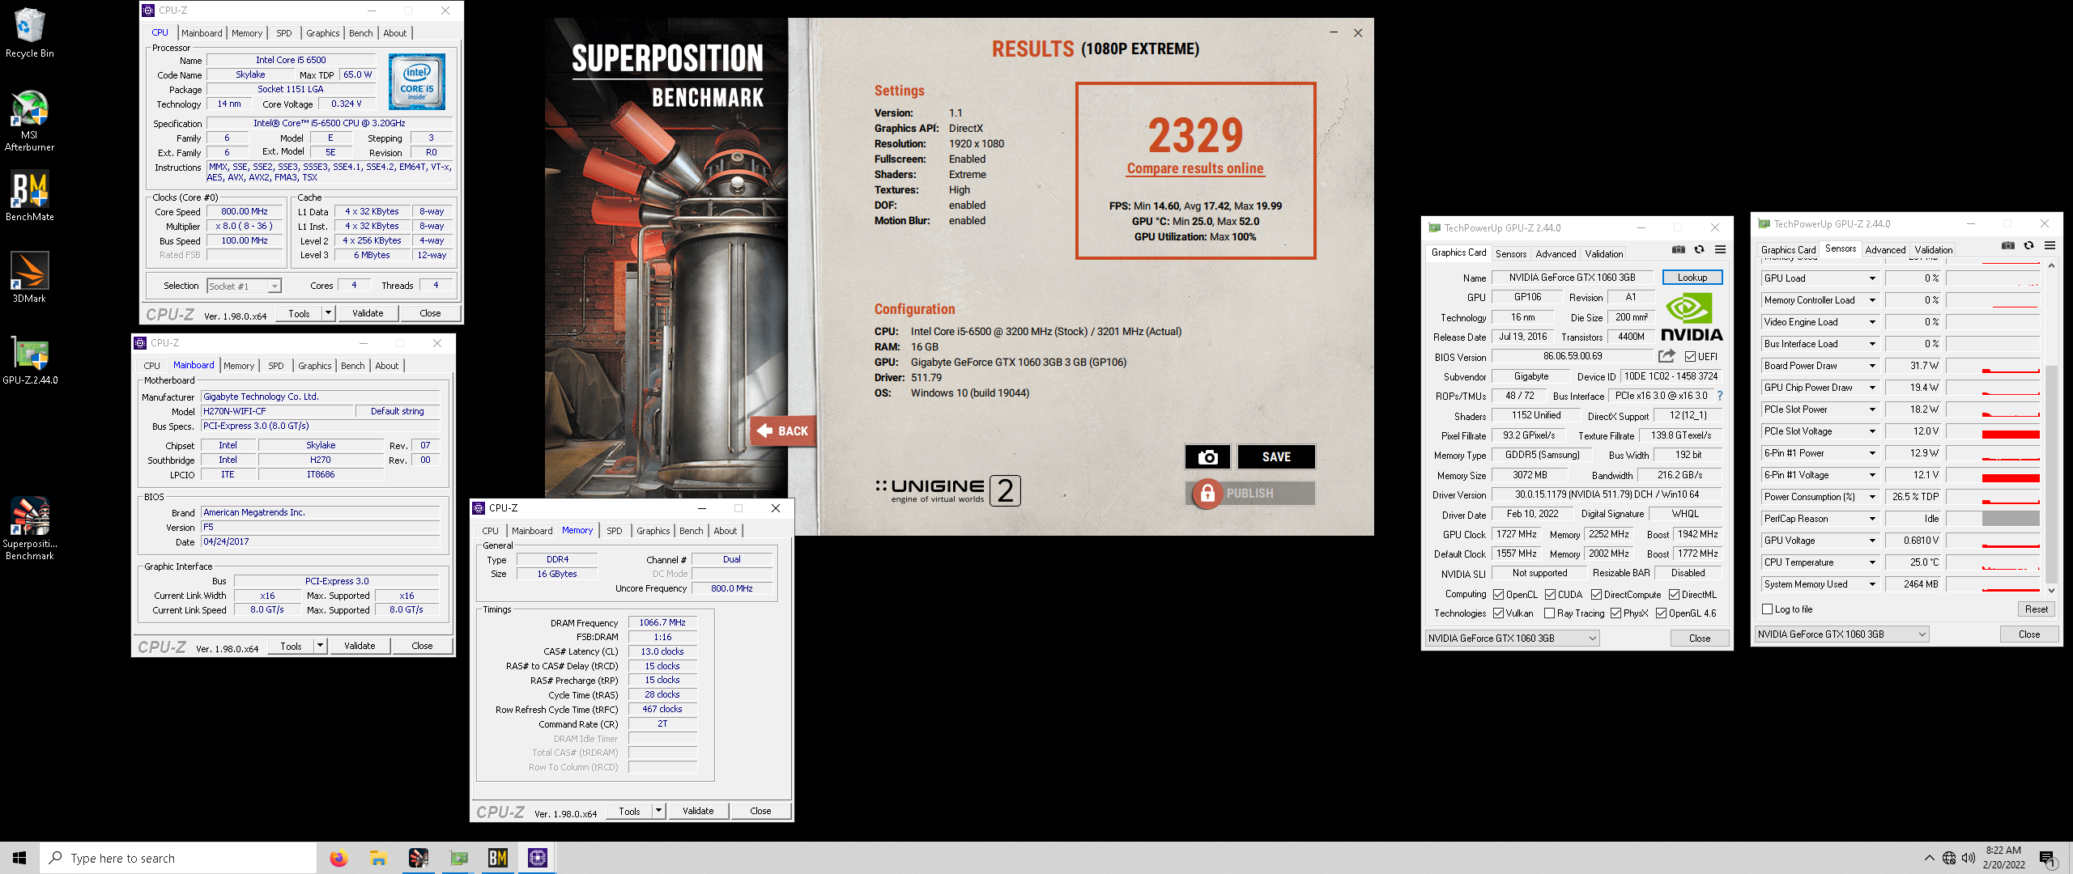
Task: Open PerfCap Reason sensor dropdown
Action: click(x=1872, y=519)
